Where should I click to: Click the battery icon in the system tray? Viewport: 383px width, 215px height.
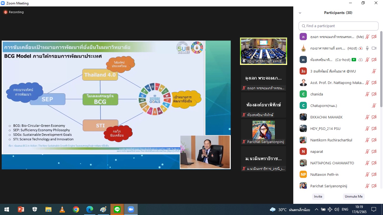[323, 209]
